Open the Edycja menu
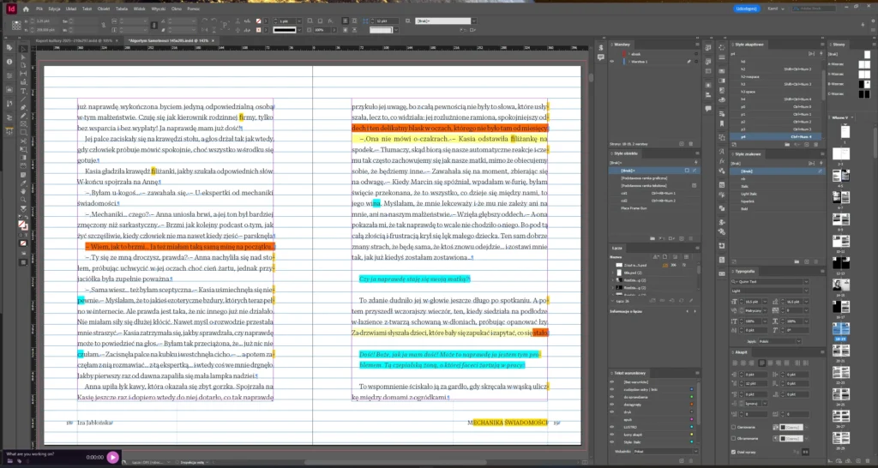878x468 pixels. click(x=54, y=9)
